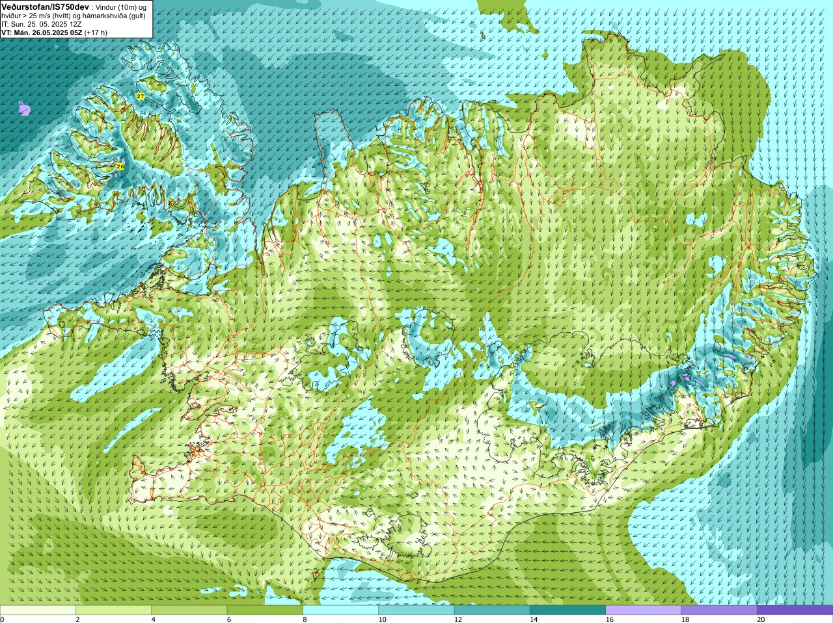This screenshot has width=833, height=624.
Task: Click the 8–10 m/s light cyan legend swatch
Action: [341, 610]
